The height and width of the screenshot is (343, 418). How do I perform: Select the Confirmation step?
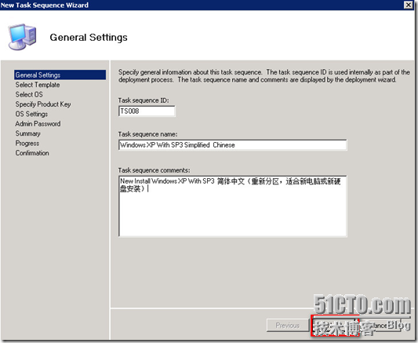point(32,153)
